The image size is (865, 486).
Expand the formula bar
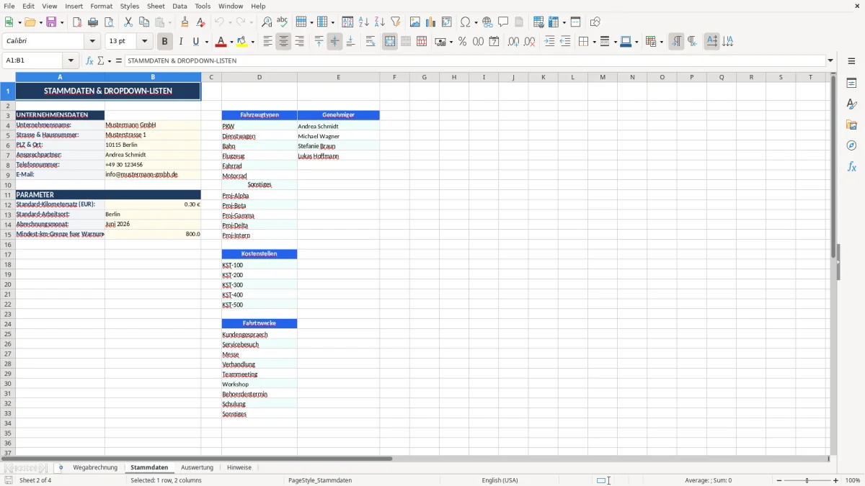click(x=830, y=60)
